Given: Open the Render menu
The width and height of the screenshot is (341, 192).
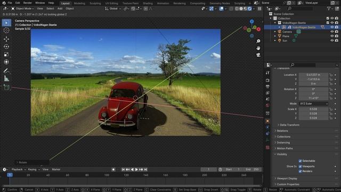Looking at the screenshot, I should 27,3.
